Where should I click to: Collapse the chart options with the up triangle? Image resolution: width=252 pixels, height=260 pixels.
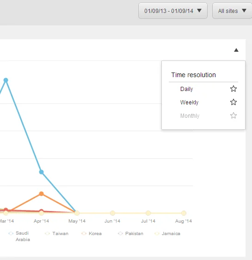coord(236,50)
